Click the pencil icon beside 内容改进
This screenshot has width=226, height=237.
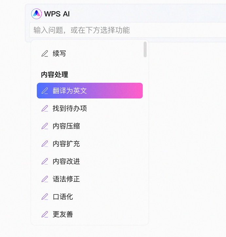coord(45,161)
